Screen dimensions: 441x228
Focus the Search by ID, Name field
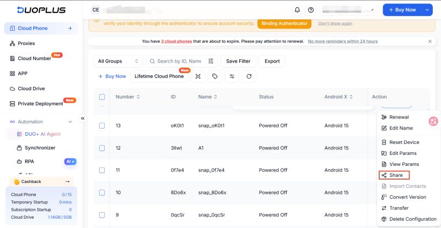click(179, 61)
